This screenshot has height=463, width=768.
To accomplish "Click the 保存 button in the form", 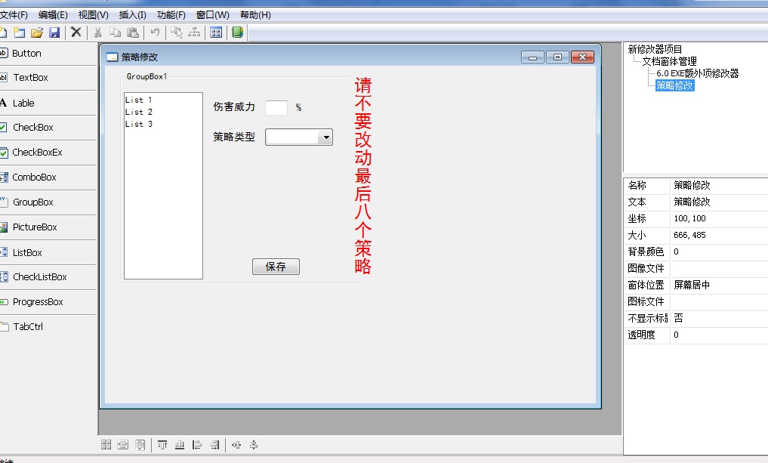I will coord(276,267).
